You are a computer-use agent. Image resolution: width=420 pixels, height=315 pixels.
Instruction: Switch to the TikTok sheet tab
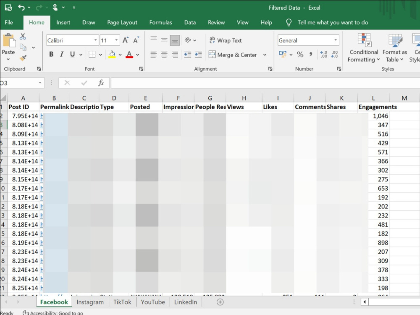(122, 302)
